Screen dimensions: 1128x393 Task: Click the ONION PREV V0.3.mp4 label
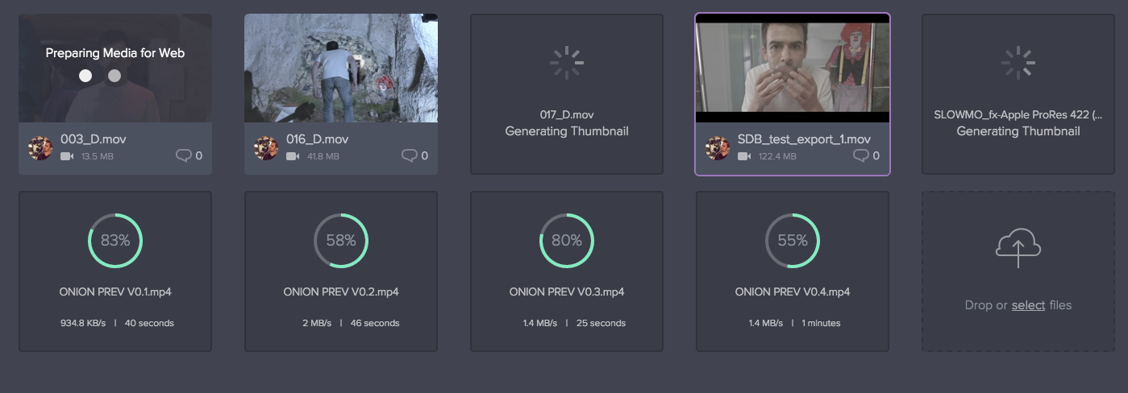coord(567,292)
